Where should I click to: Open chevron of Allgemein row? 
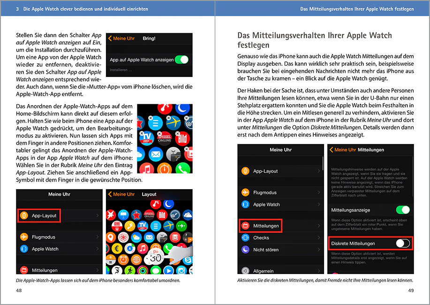pyautogui.click(x=319, y=271)
